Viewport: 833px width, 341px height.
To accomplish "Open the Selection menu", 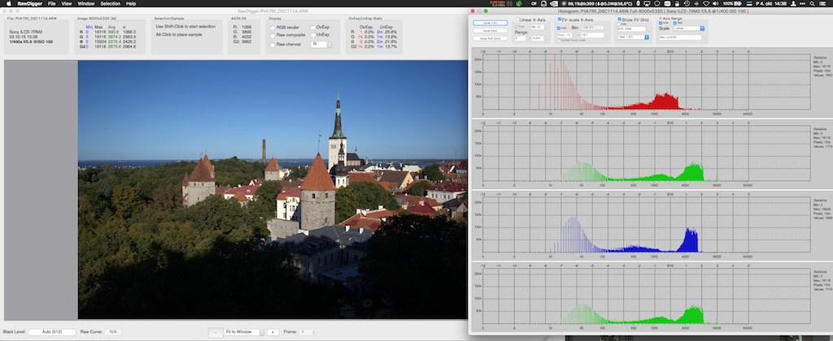I will click(111, 3).
